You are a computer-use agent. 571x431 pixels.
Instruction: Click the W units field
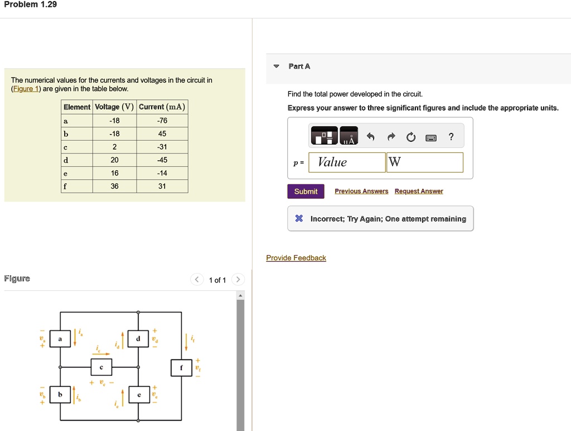pos(424,162)
